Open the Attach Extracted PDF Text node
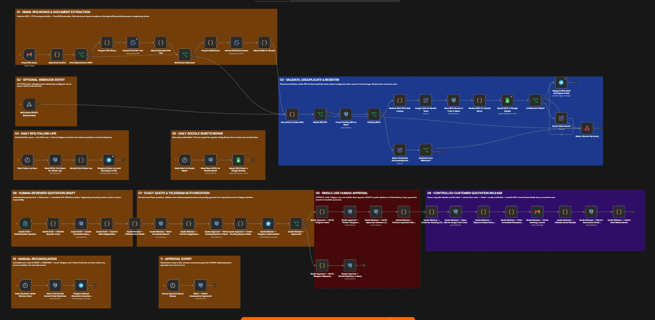Viewport: 655px width, 320px height. [x=161, y=43]
